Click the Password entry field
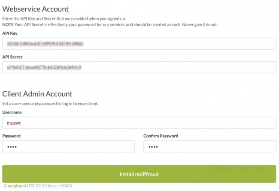Image resolution: width=279 pixels, height=191 pixels. [69, 146]
